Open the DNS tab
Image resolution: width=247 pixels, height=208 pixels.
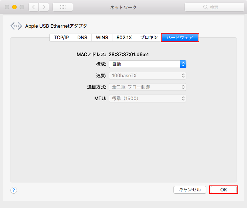(82, 37)
